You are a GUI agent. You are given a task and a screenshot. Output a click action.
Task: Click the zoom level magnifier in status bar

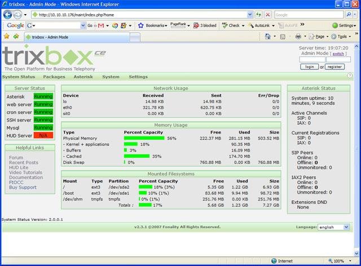coord(331,261)
